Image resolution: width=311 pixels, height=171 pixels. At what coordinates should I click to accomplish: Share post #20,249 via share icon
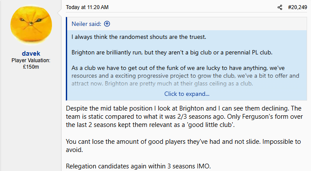280,7
